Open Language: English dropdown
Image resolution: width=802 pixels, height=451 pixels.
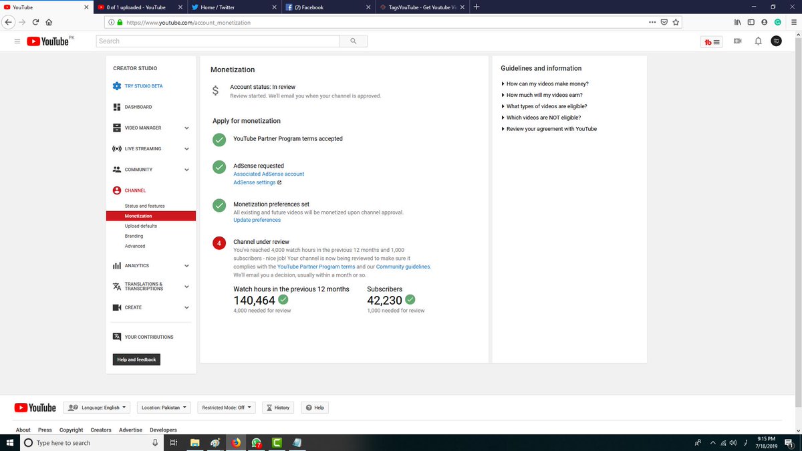click(x=97, y=408)
